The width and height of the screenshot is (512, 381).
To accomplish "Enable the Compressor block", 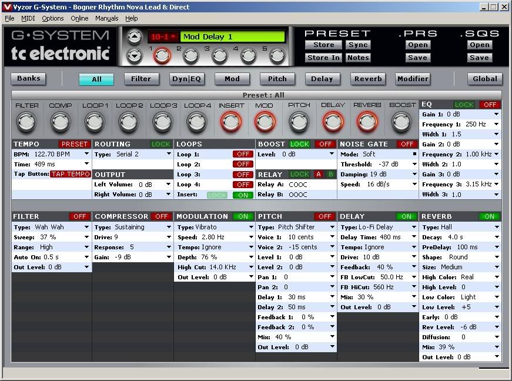I will click(161, 216).
